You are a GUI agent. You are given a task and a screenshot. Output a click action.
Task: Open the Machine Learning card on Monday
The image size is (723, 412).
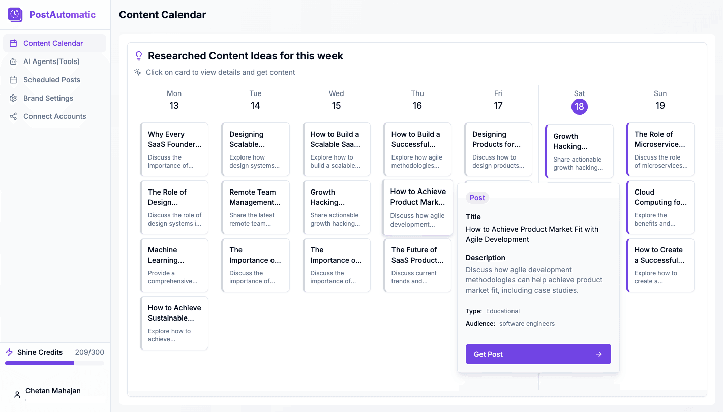pos(174,265)
